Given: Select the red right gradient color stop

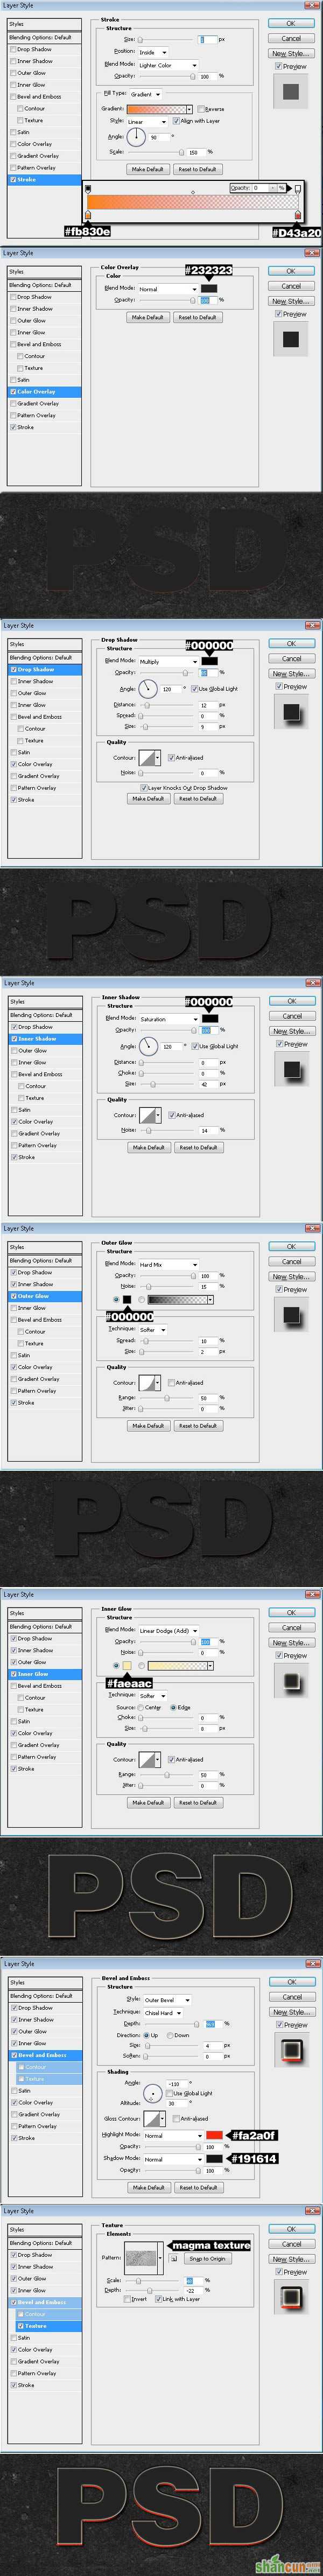Looking at the screenshot, I should [297, 214].
